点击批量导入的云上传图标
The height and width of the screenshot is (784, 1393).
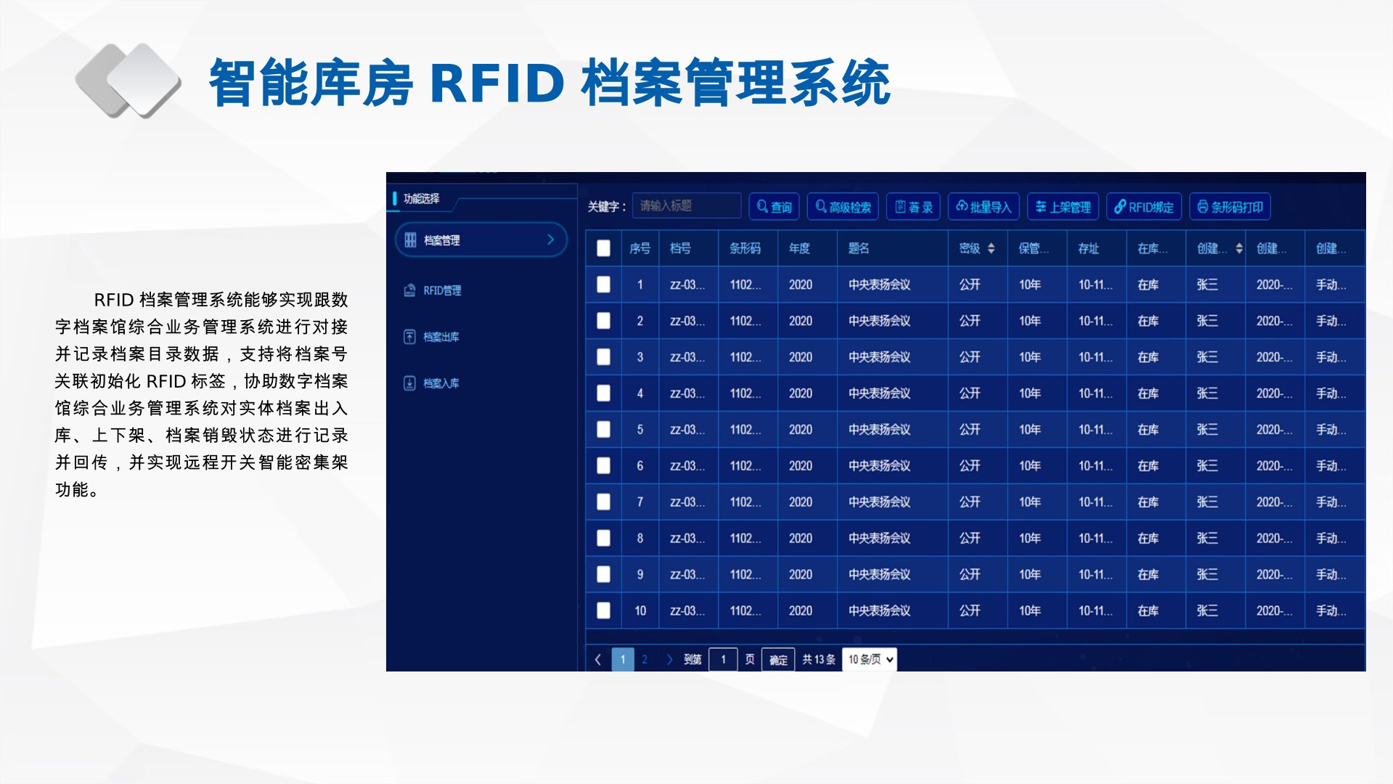[962, 207]
